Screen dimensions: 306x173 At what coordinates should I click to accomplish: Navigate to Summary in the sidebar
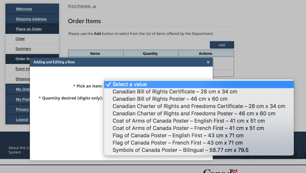click(23, 49)
